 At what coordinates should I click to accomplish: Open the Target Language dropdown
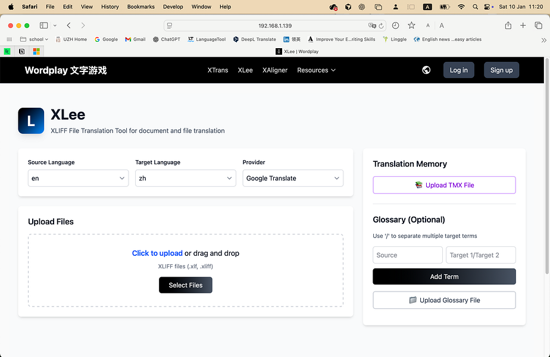tap(186, 178)
